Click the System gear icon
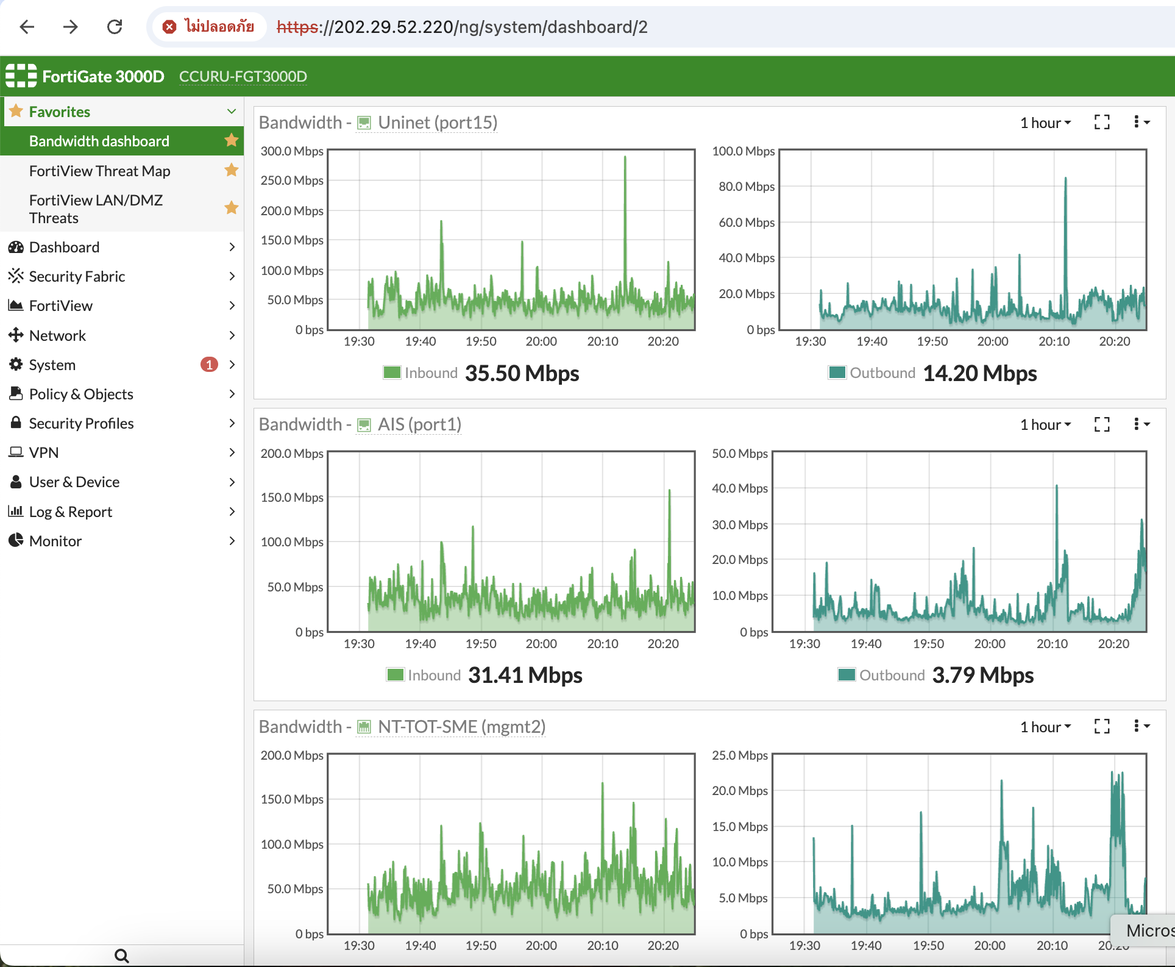Image resolution: width=1175 pixels, height=967 pixels. point(16,365)
